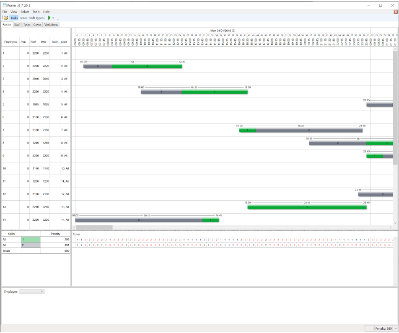Switch to the Violations tab
This screenshot has height=333, width=399.
pos(51,25)
